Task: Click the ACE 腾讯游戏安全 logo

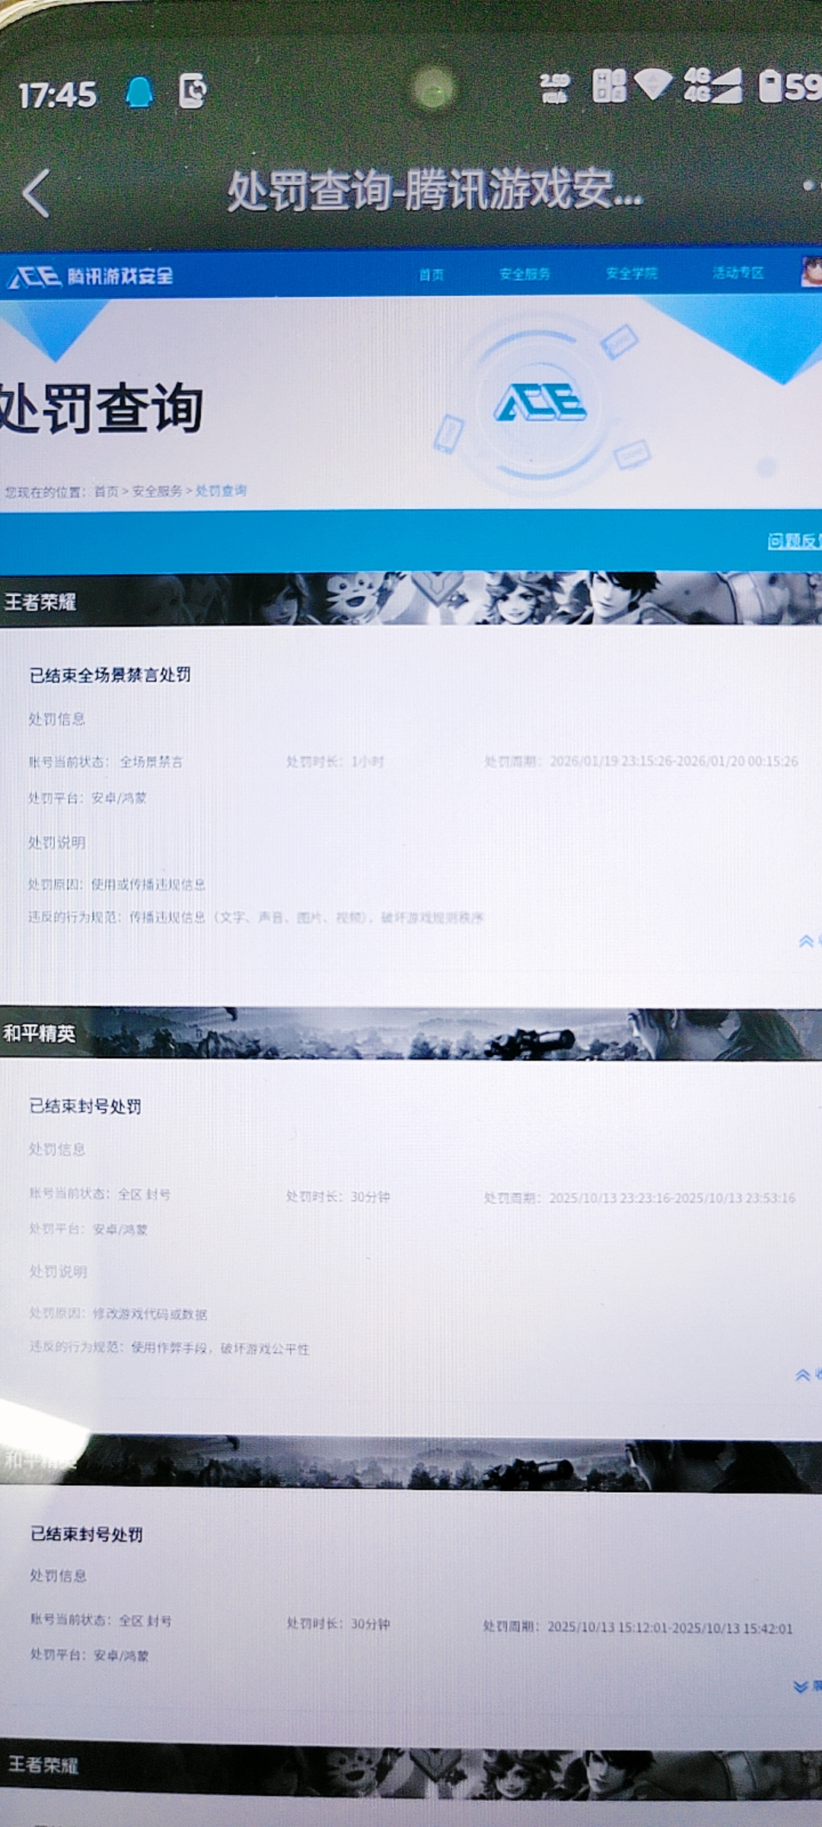Action: point(91,276)
